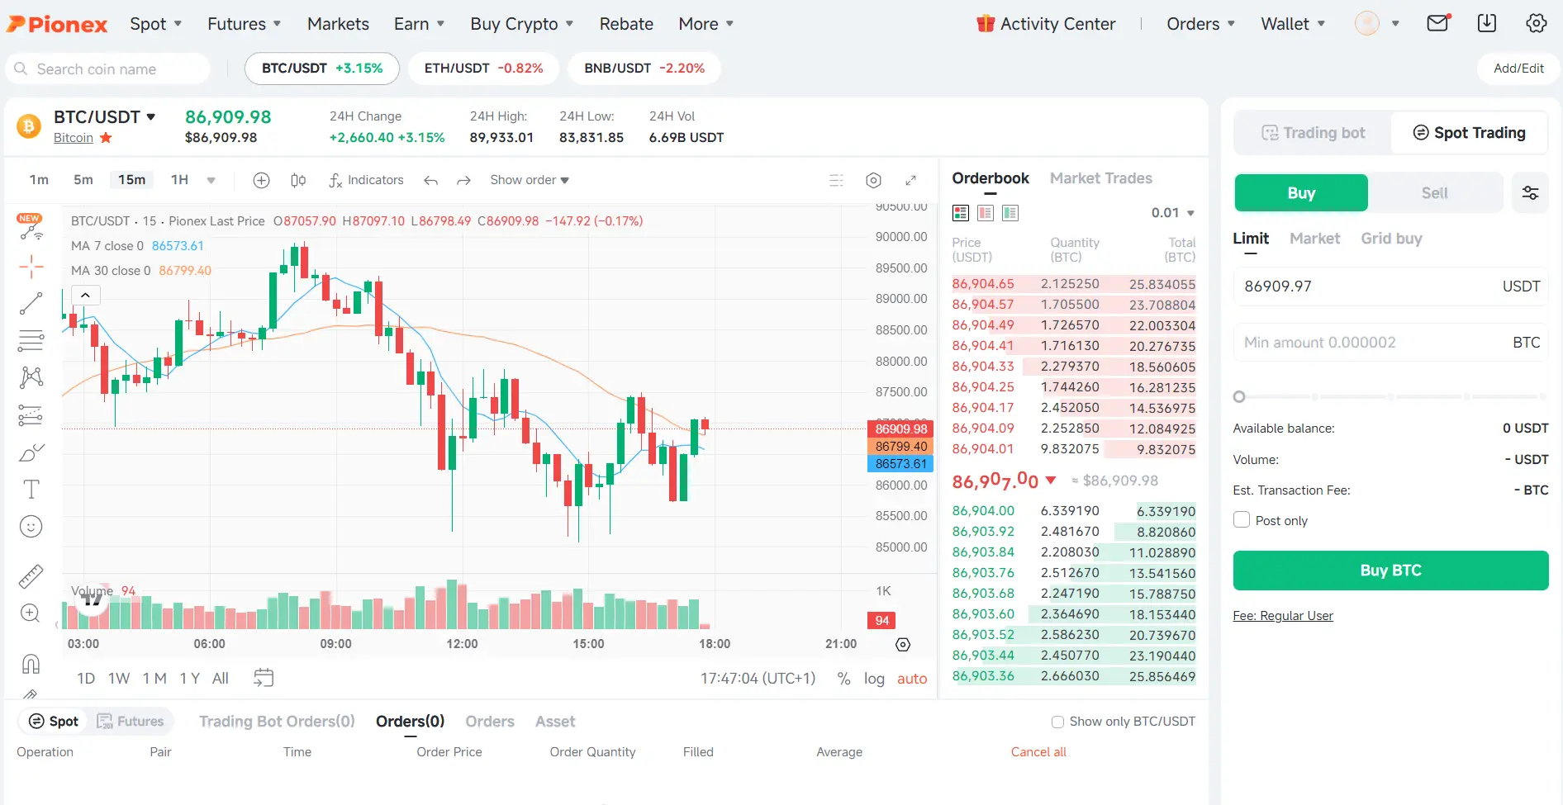
Task: Expand the Futures navigation menu
Action: coord(244,24)
